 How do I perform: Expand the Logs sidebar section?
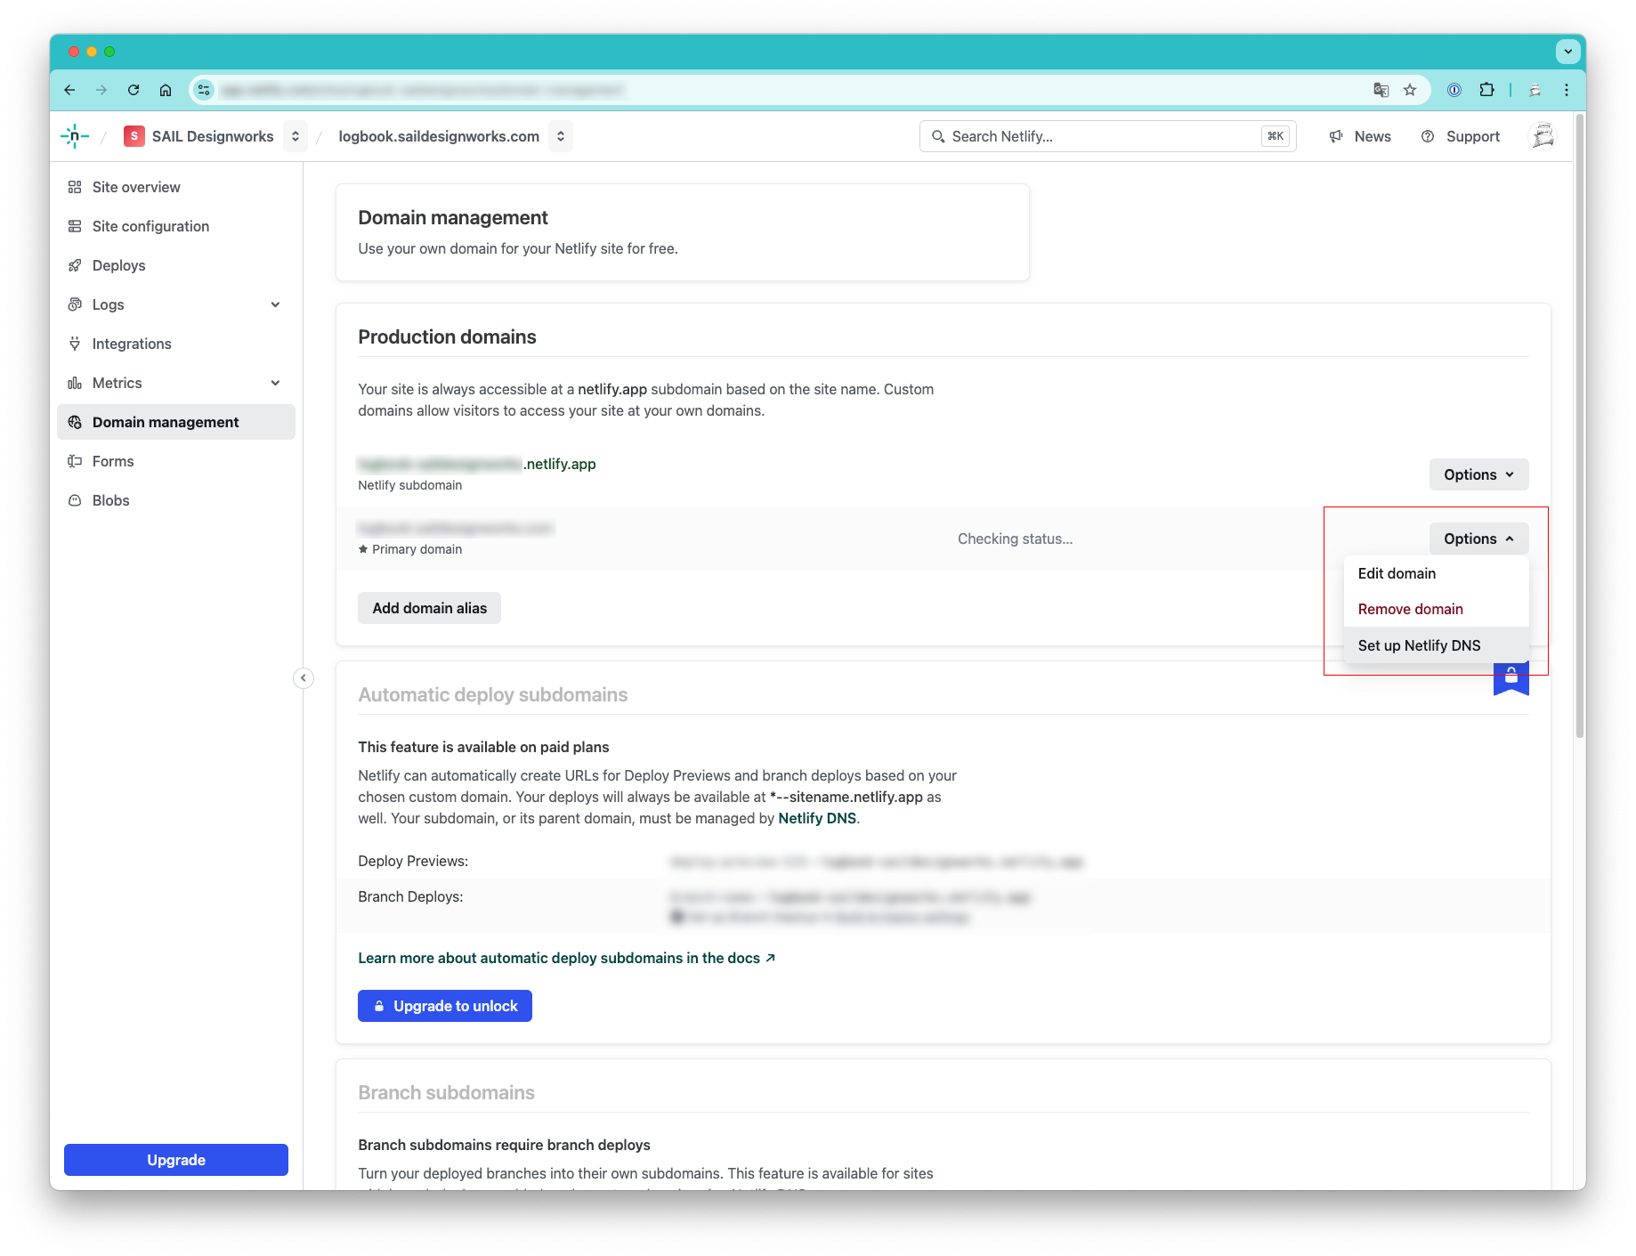tap(276, 304)
